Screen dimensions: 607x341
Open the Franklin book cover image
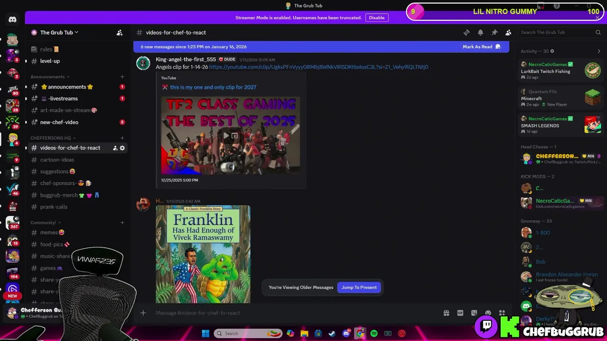[203, 254]
